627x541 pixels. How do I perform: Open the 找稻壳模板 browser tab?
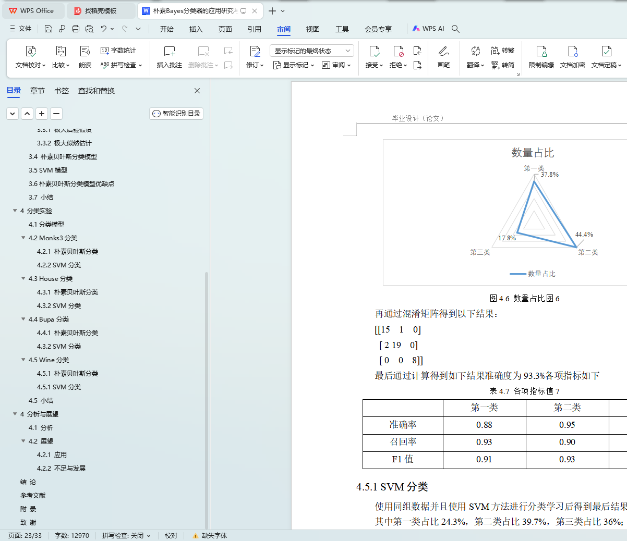coord(101,11)
